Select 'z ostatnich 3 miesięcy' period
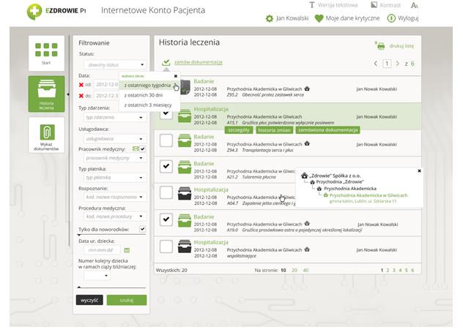The height and width of the screenshot is (335, 463). 148,105
